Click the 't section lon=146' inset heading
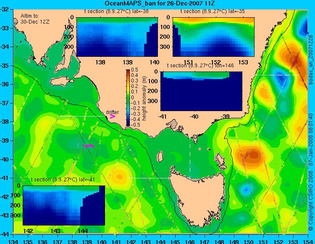Image resolution: width=315 pixels, height=244 pixels. (200, 66)
